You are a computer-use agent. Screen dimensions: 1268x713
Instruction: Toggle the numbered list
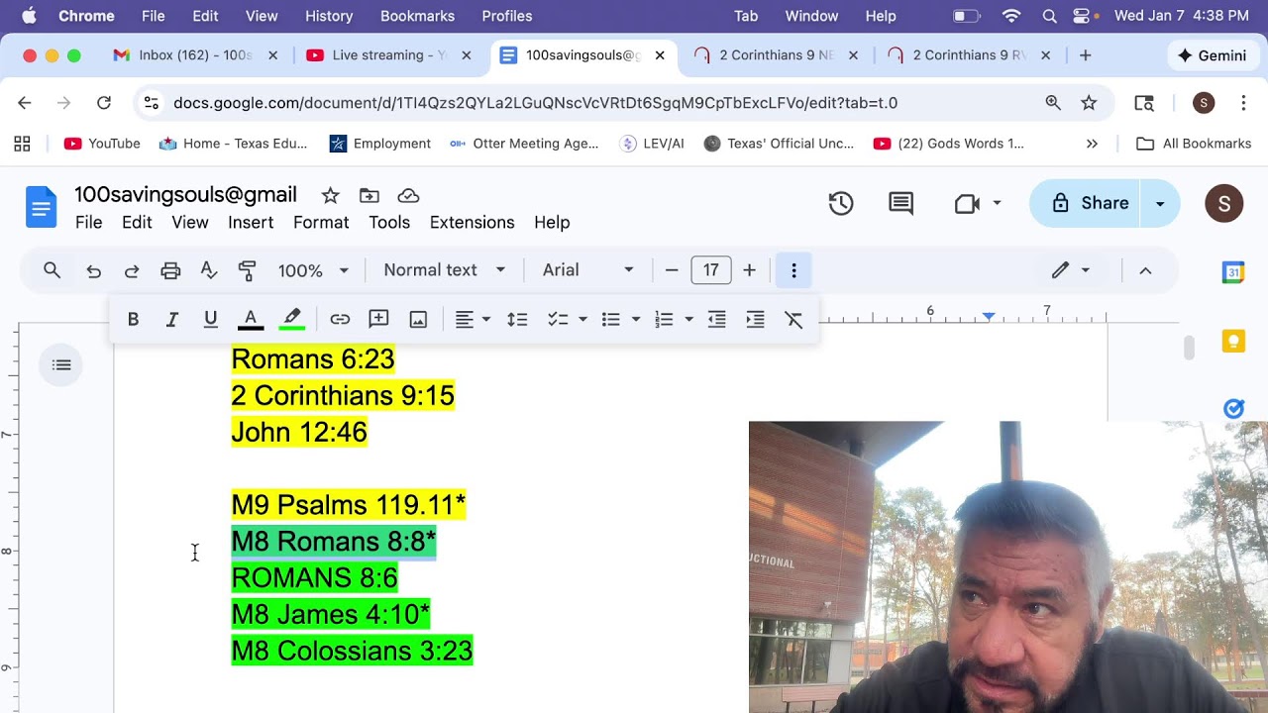click(x=664, y=319)
